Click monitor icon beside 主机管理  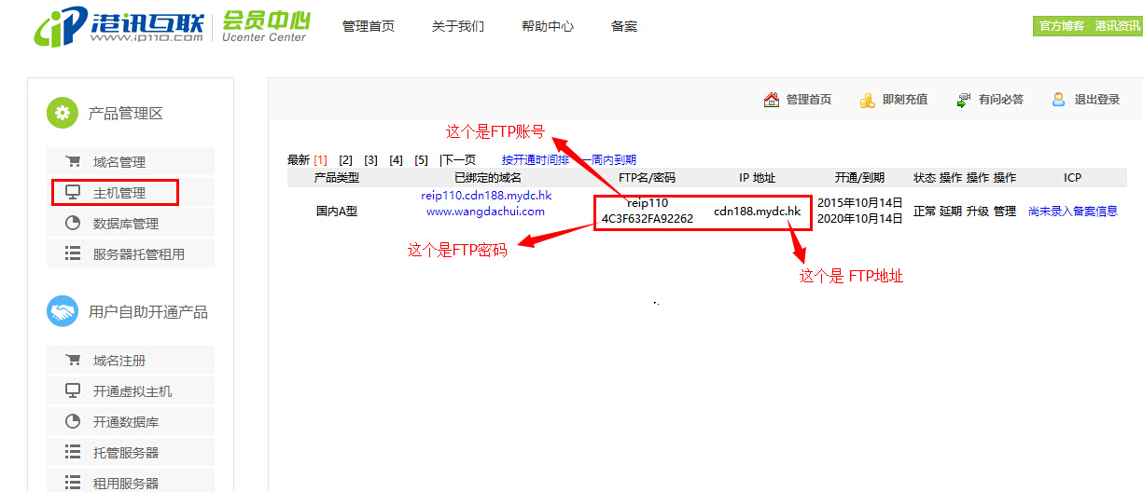(73, 193)
